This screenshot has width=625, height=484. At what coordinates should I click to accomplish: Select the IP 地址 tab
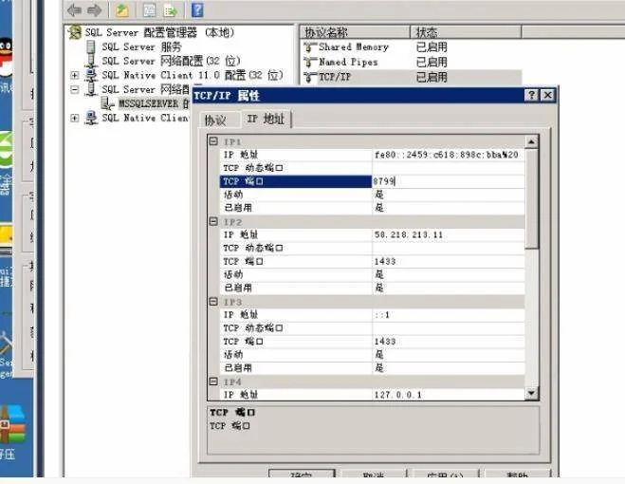pos(267,120)
